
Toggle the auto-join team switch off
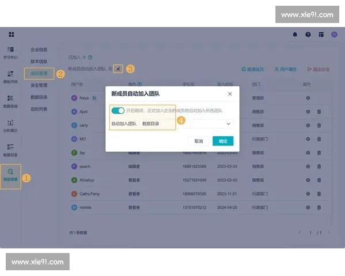click(118, 110)
